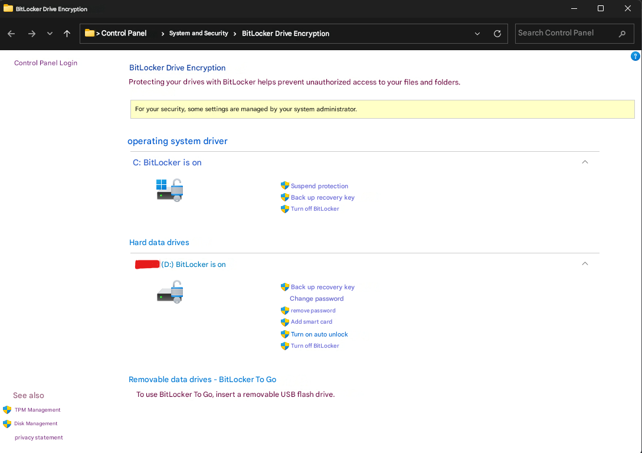Viewport: 642px width, 453px height.
Task: Refresh the Control Panel page
Action: coord(497,34)
